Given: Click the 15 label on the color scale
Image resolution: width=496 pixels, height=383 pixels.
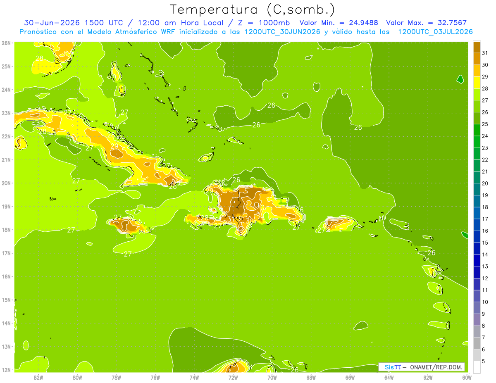Looking at the screenshot, I should pos(485,243).
